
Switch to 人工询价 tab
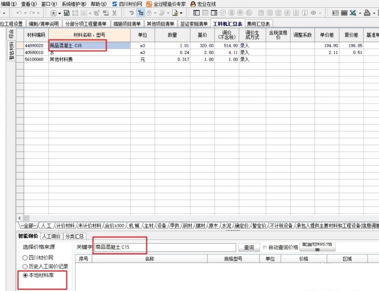(51, 236)
